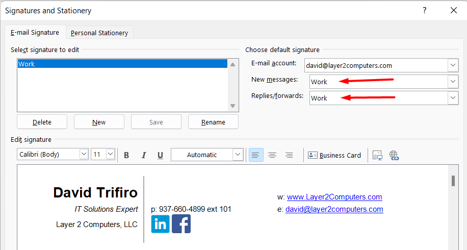Insert picture icon in signature toolbar
The width and height of the screenshot is (467, 250).
tap(377, 155)
